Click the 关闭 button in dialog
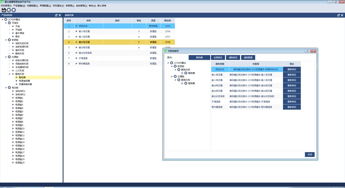The height and width of the screenshot is (188, 345). [310, 155]
